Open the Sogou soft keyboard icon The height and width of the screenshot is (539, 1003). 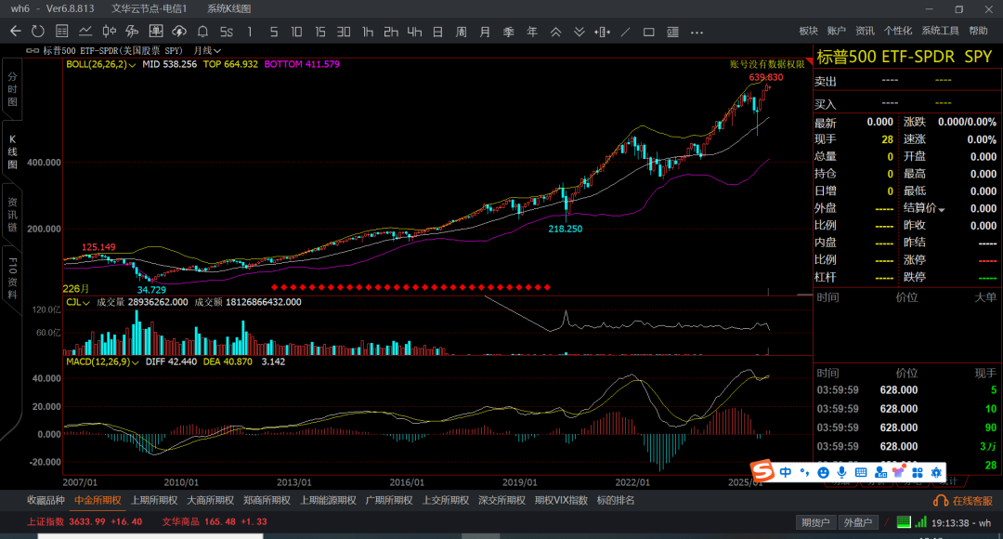coord(861,472)
